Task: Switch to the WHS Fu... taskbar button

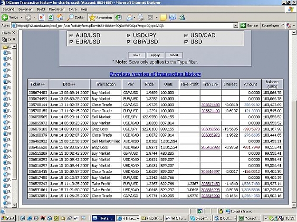Action: tap(176, 218)
